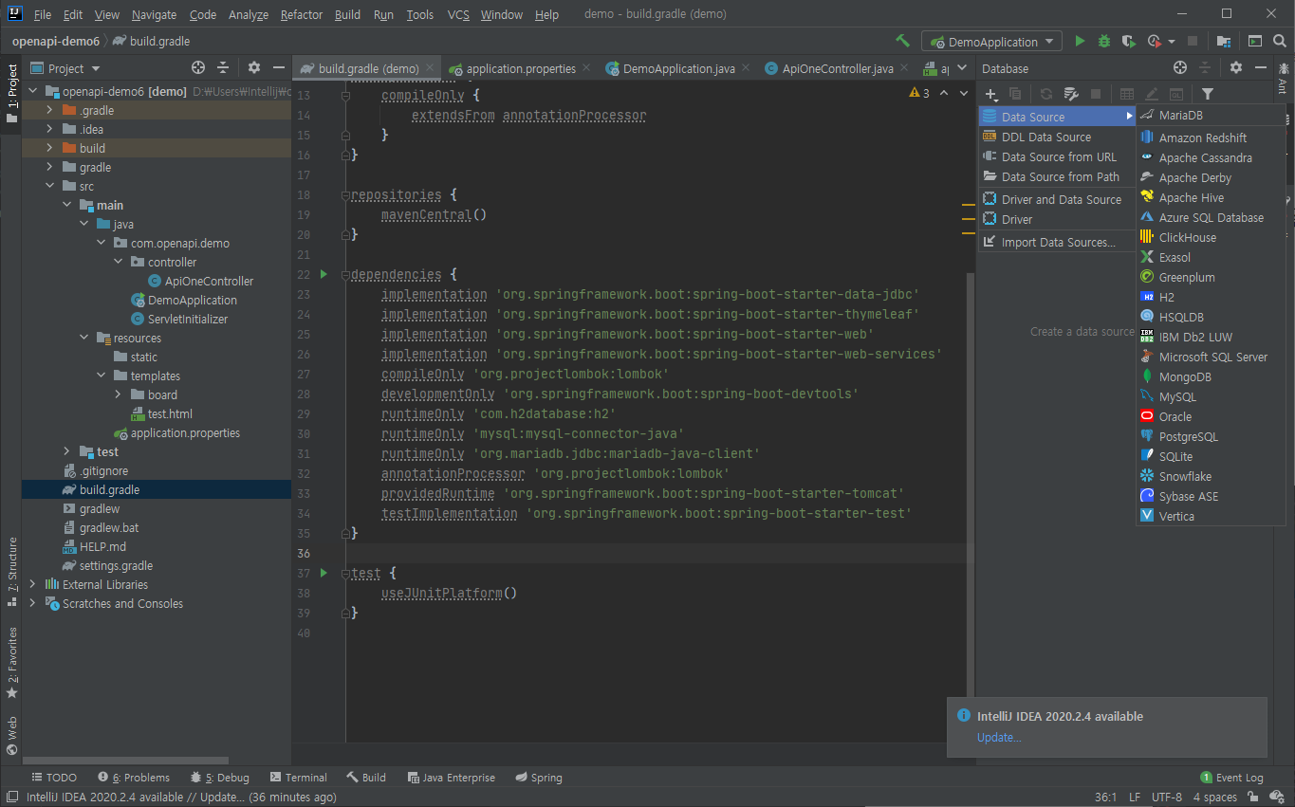Screen dimensions: 1295x807
Task: Open the Event Log
Action: point(1231,778)
